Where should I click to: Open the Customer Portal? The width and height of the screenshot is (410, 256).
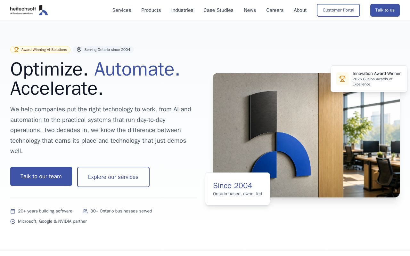(338, 10)
